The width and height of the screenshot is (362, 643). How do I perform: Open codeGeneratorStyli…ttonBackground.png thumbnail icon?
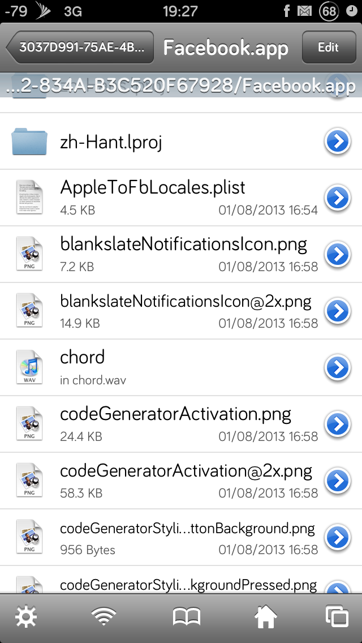29,537
